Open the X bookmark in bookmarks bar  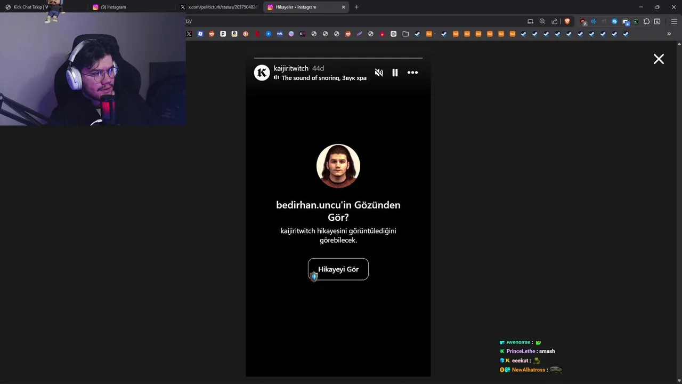click(x=189, y=34)
